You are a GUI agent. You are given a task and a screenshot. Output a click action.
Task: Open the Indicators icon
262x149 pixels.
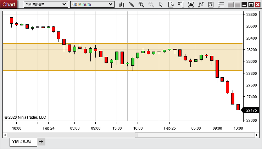click(191, 5)
